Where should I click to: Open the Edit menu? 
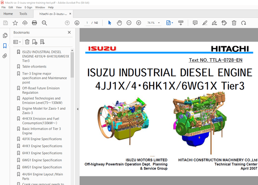pos(11,7)
